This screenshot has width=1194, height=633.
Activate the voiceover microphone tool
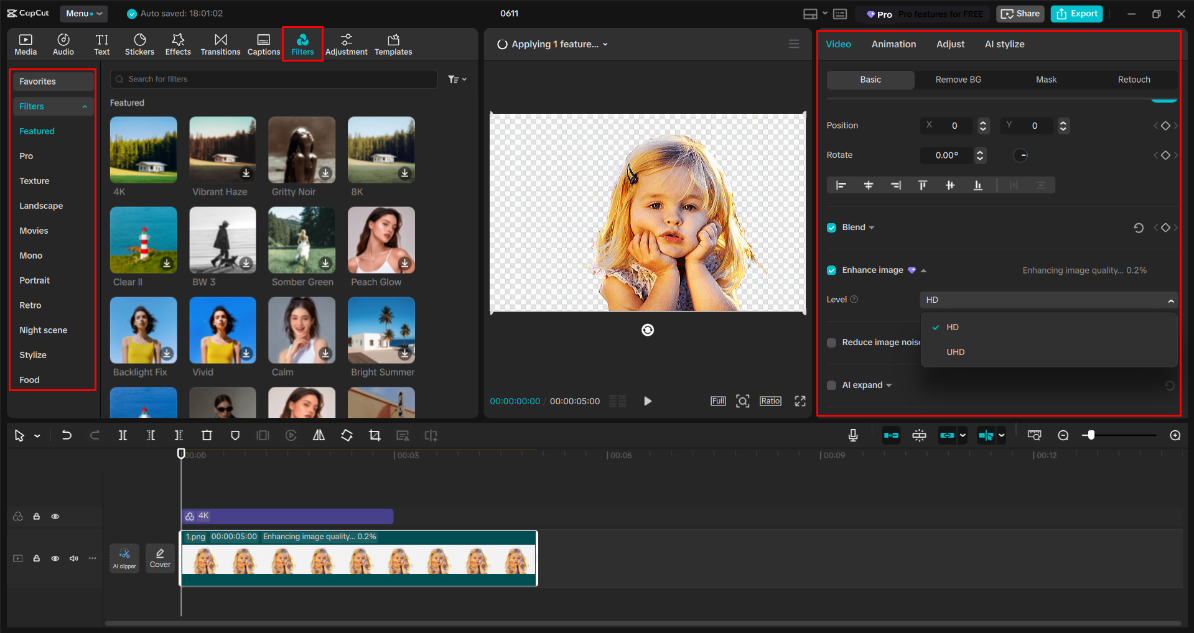852,435
